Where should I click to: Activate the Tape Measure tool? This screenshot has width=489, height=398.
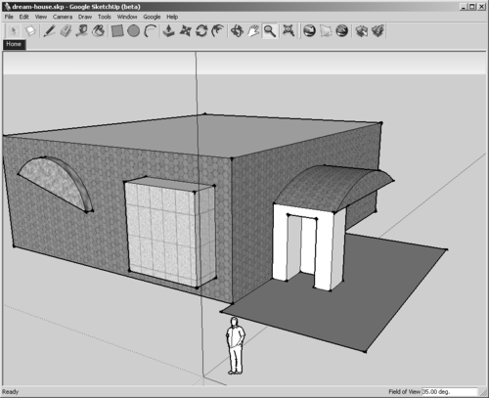pyautogui.click(x=82, y=31)
